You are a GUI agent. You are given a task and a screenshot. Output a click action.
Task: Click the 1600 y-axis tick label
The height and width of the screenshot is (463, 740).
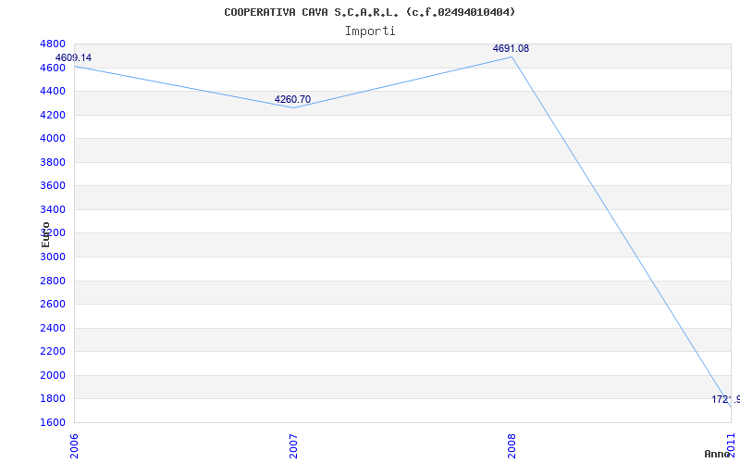pos(53,422)
